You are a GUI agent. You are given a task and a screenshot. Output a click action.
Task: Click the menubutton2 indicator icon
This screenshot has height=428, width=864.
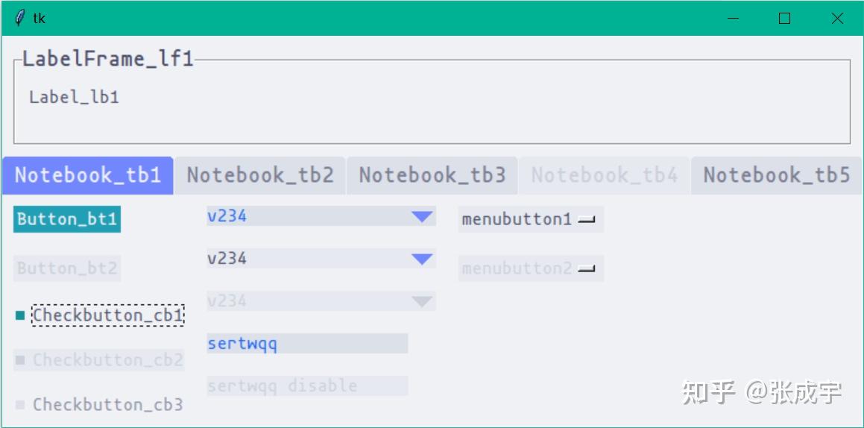(x=587, y=268)
